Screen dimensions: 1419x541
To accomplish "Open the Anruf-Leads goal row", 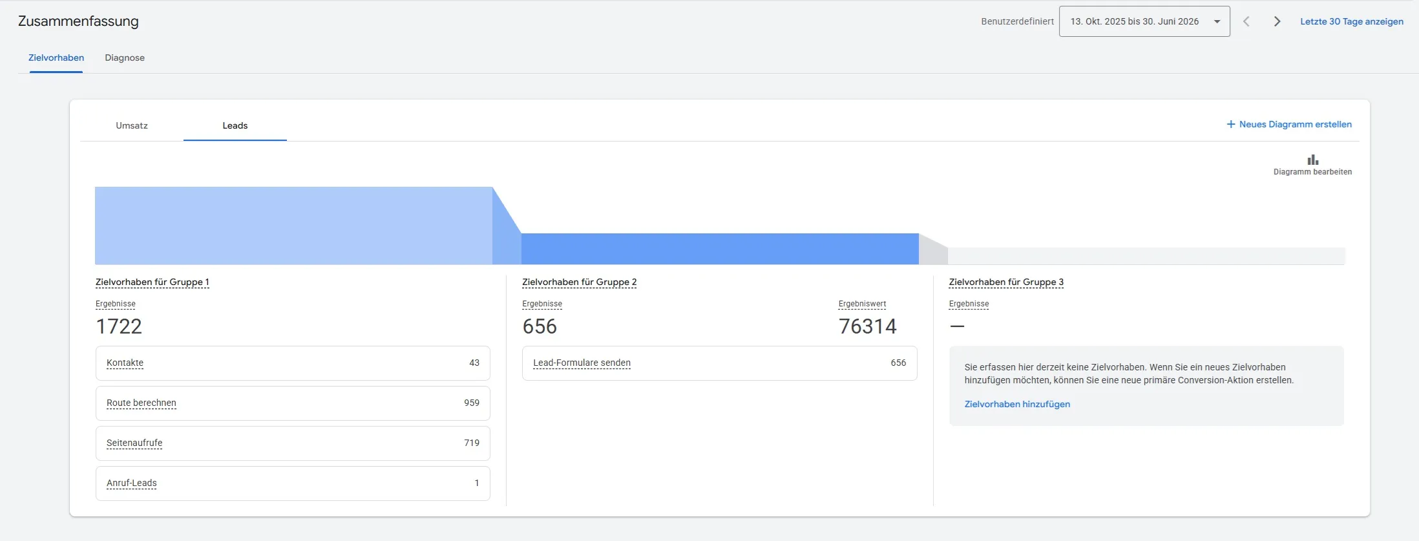I will pyautogui.click(x=293, y=483).
